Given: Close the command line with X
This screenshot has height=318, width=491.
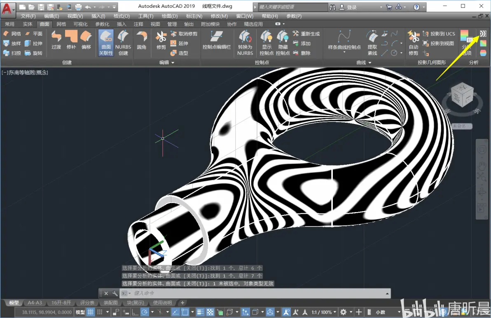Looking at the screenshot, I should pos(106,293).
